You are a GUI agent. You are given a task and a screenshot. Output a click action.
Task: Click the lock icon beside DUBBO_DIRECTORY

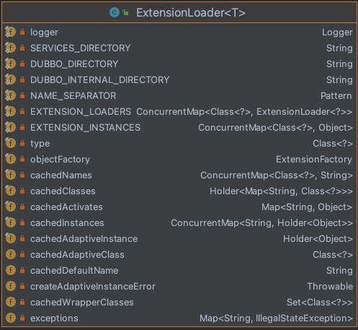point(22,64)
